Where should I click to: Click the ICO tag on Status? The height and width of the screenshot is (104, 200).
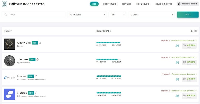(31, 93)
